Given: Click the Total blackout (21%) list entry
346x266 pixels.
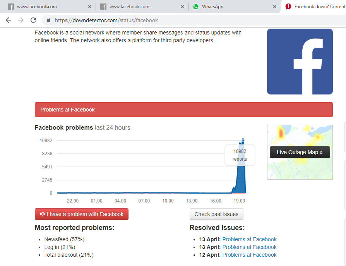Looking at the screenshot, I should point(69,255).
